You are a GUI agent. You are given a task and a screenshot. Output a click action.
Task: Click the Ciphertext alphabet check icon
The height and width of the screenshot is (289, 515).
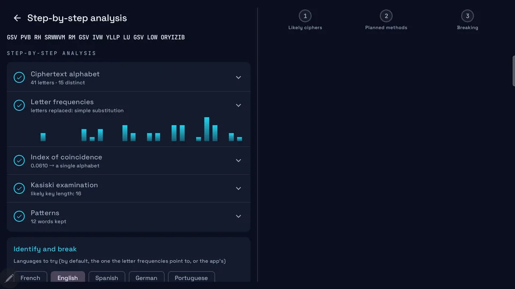(19, 77)
